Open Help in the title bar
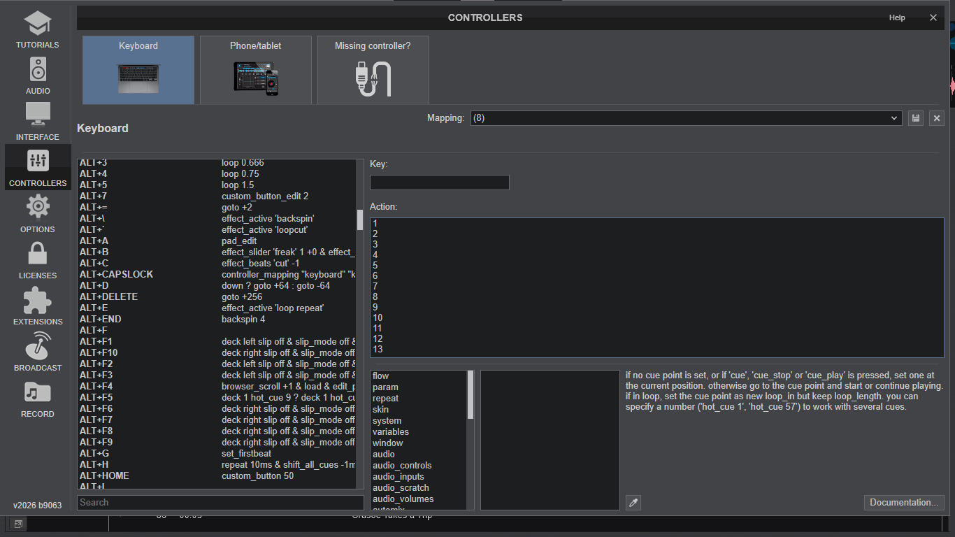 (897, 17)
